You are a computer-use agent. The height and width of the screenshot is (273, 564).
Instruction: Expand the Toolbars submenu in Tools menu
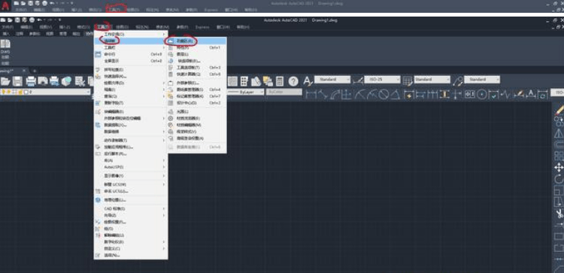(x=131, y=47)
